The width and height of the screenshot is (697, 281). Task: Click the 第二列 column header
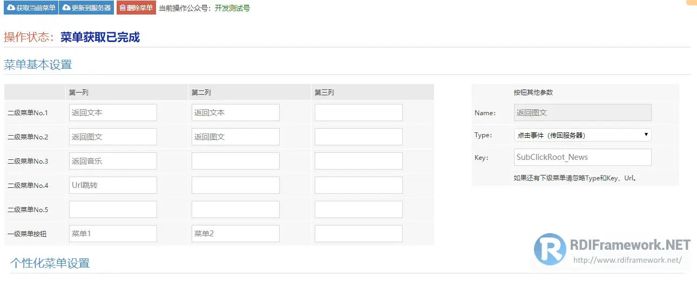pos(201,93)
